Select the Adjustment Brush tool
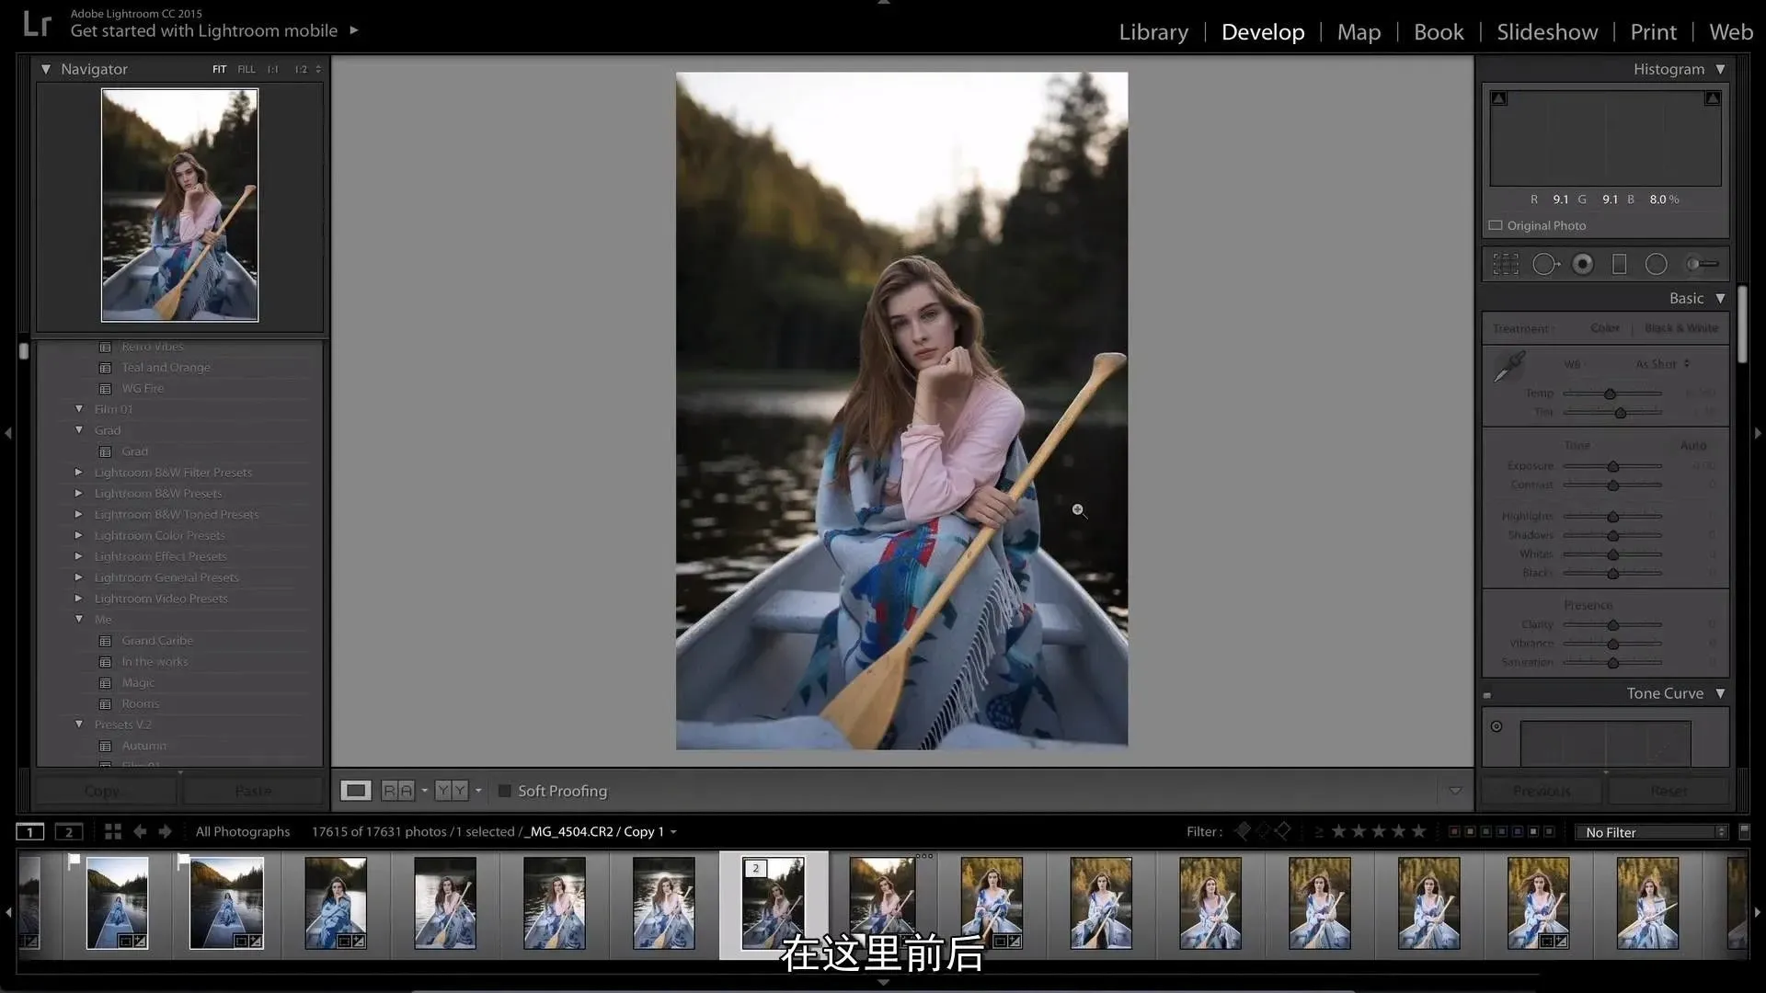 pos(1701,265)
